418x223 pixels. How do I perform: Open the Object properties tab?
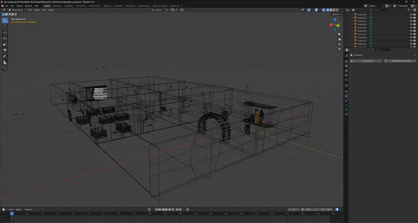point(346,92)
